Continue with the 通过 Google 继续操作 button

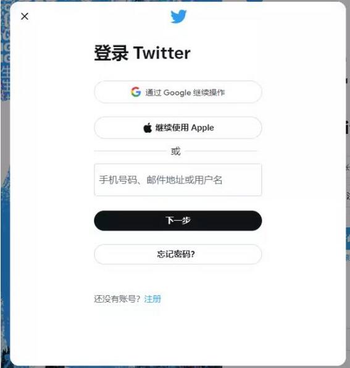178,92
